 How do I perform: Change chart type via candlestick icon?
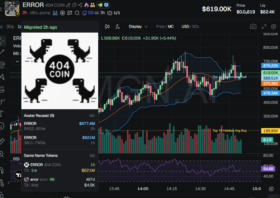(x=107, y=27)
